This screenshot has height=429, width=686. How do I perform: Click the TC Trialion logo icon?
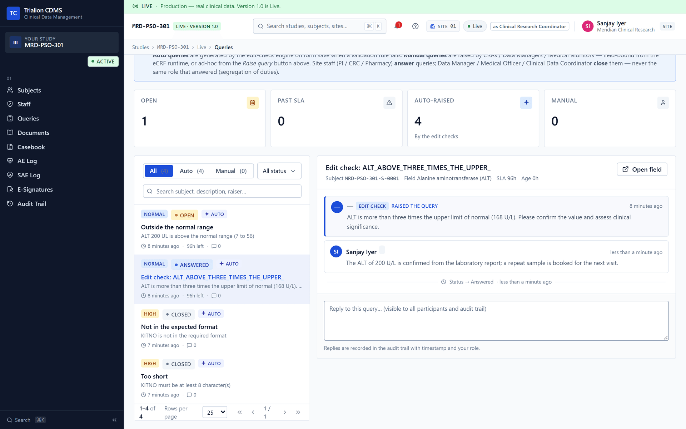tap(13, 13)
